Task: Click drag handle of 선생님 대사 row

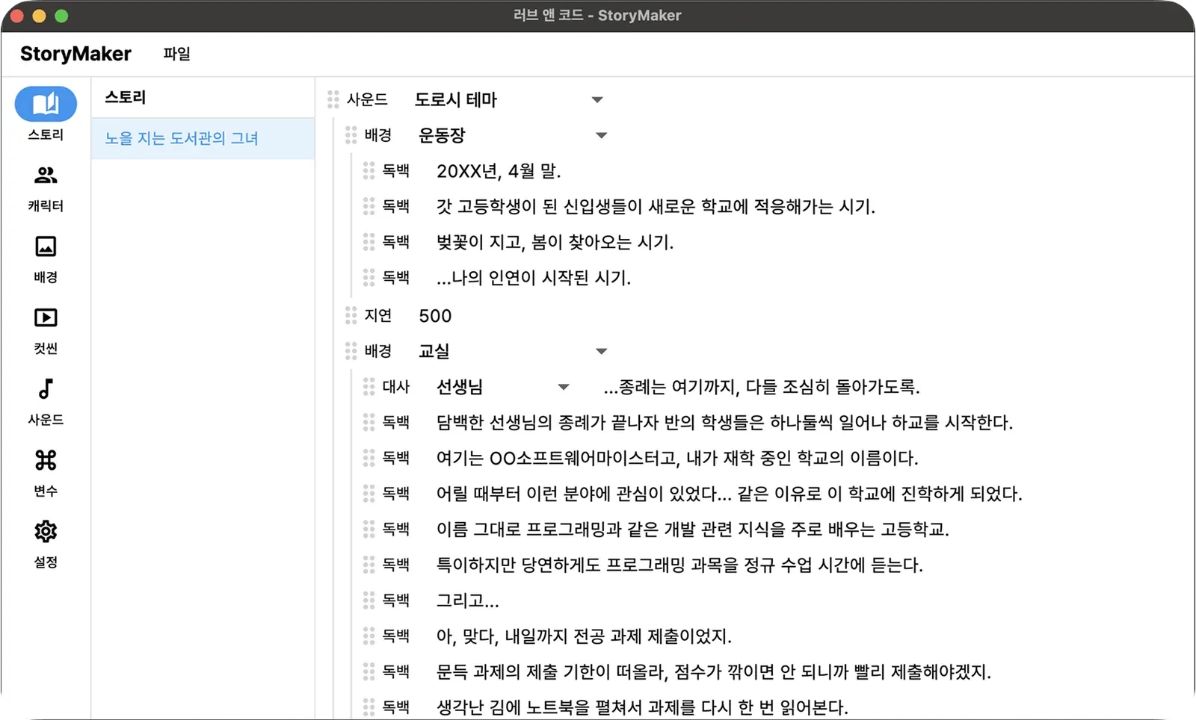Action: 369,387
